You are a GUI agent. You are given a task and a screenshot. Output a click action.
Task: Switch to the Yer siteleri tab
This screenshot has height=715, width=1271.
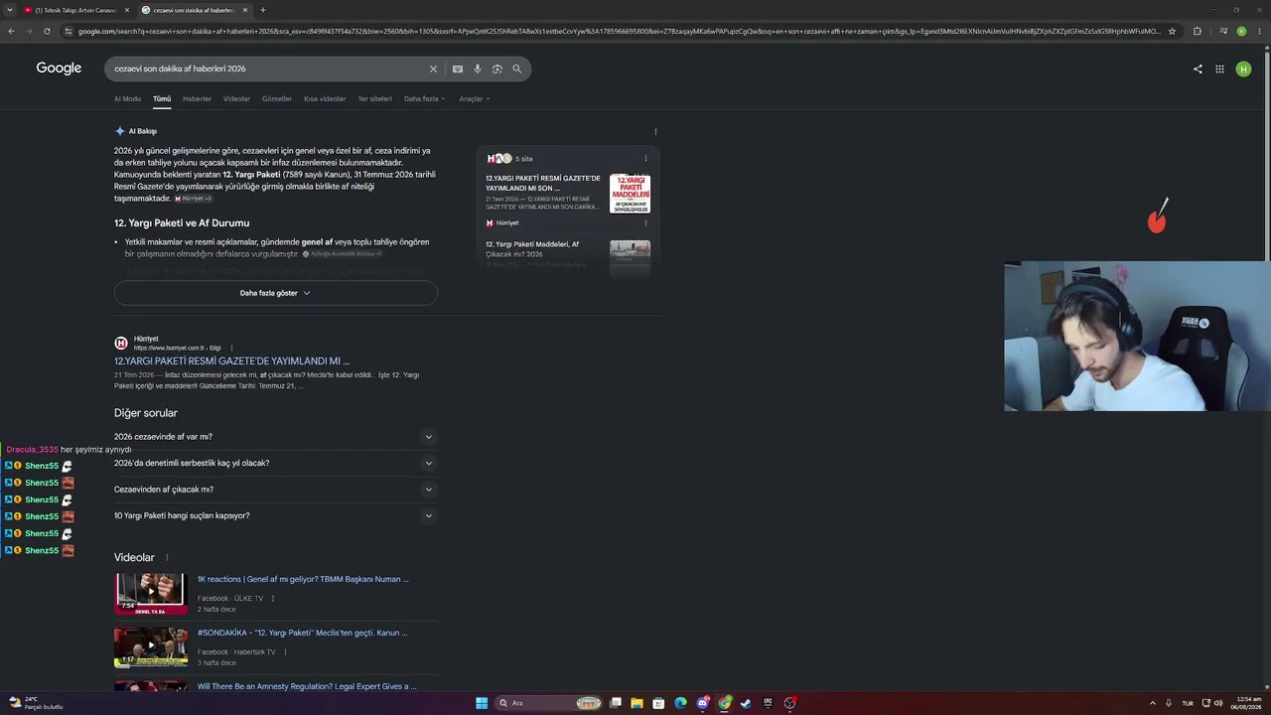click(x=374, y=99)
